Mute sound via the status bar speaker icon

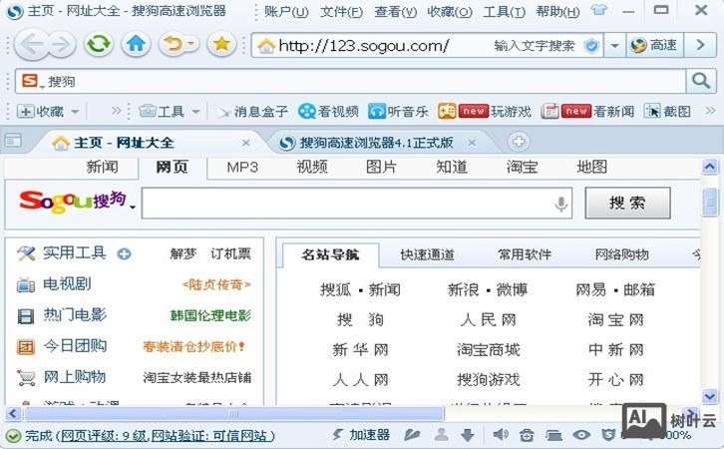500,435
